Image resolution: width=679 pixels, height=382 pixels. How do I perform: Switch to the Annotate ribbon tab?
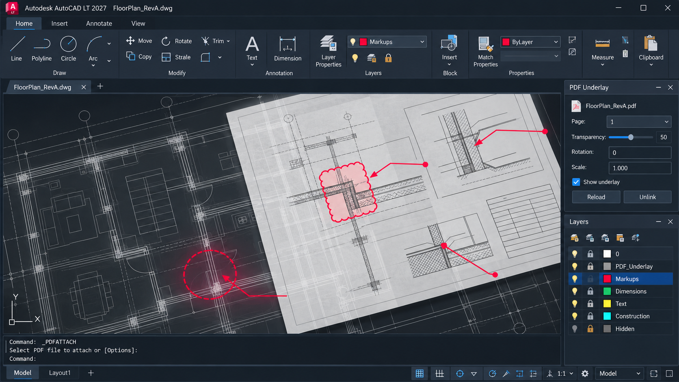pos(99,24)
